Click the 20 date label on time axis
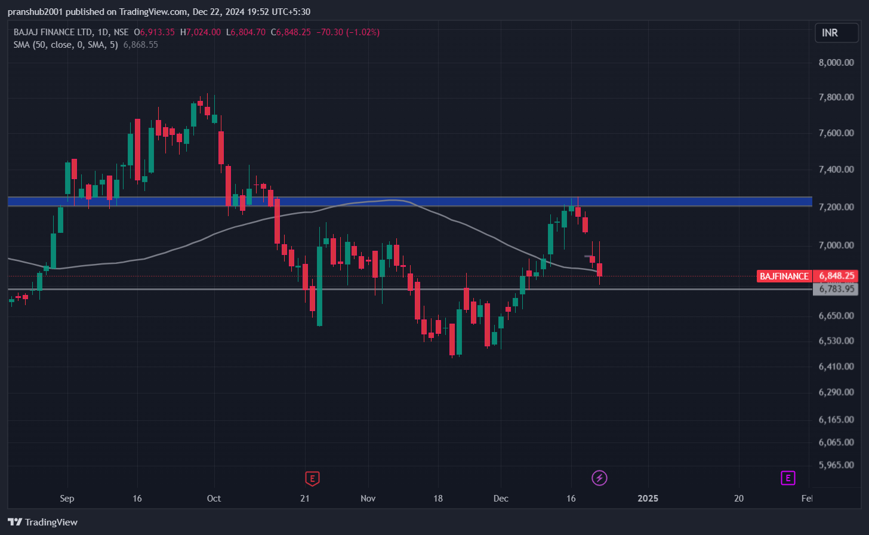Screen dimensions: 869x535 click(x=739, y=499)
